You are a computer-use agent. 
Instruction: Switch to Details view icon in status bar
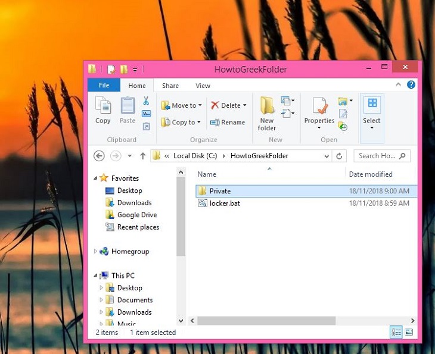click(x=396, y=332)
